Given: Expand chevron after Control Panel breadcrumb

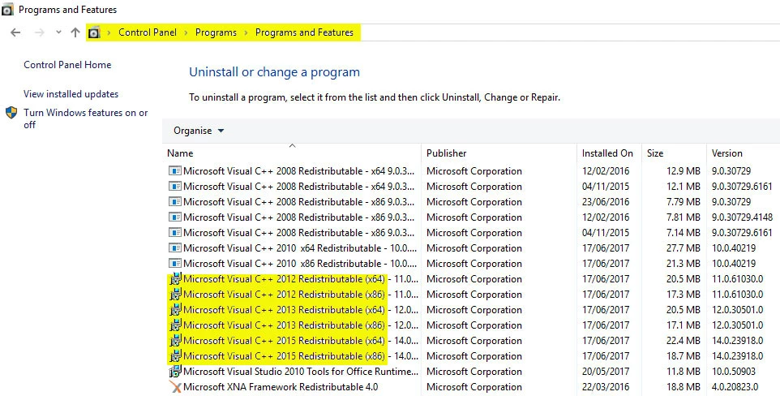Looking at the screenshot, I should 186,33.
